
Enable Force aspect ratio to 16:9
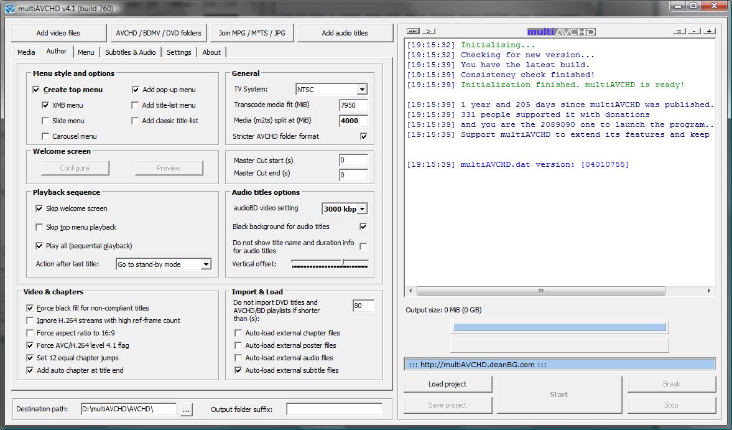point(30,334)
